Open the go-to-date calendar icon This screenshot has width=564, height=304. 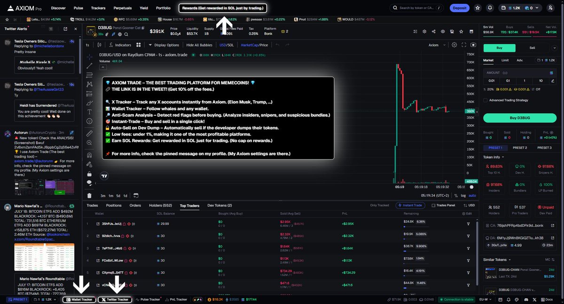pos(135,195)
